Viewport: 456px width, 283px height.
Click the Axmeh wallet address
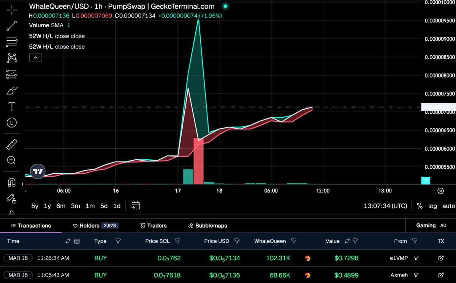(399, 275)
